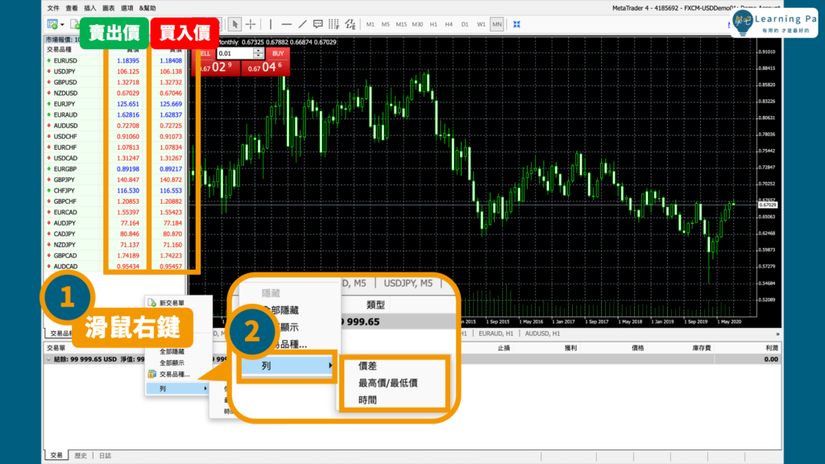Select EURGBP in market watch
Screen dimensions: 825x464
(65, 169)
